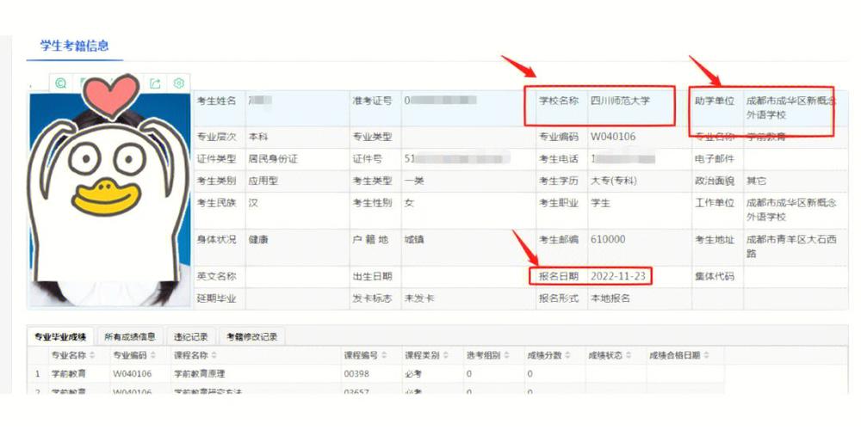This screenshot has width=861, height=430.
Task: Open the 考籍修改记录 tab
Action: pyautogui.click(x=252, y=337)
